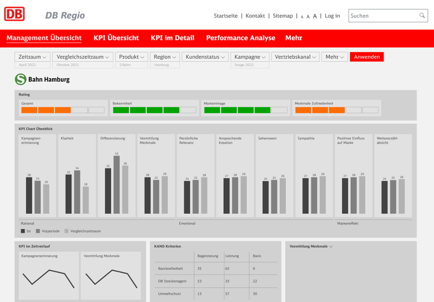Click the Leistung column header
Image resolution: width=434 pixels, height=302 pixels.
pyautogui.click(x=232, y=256)
